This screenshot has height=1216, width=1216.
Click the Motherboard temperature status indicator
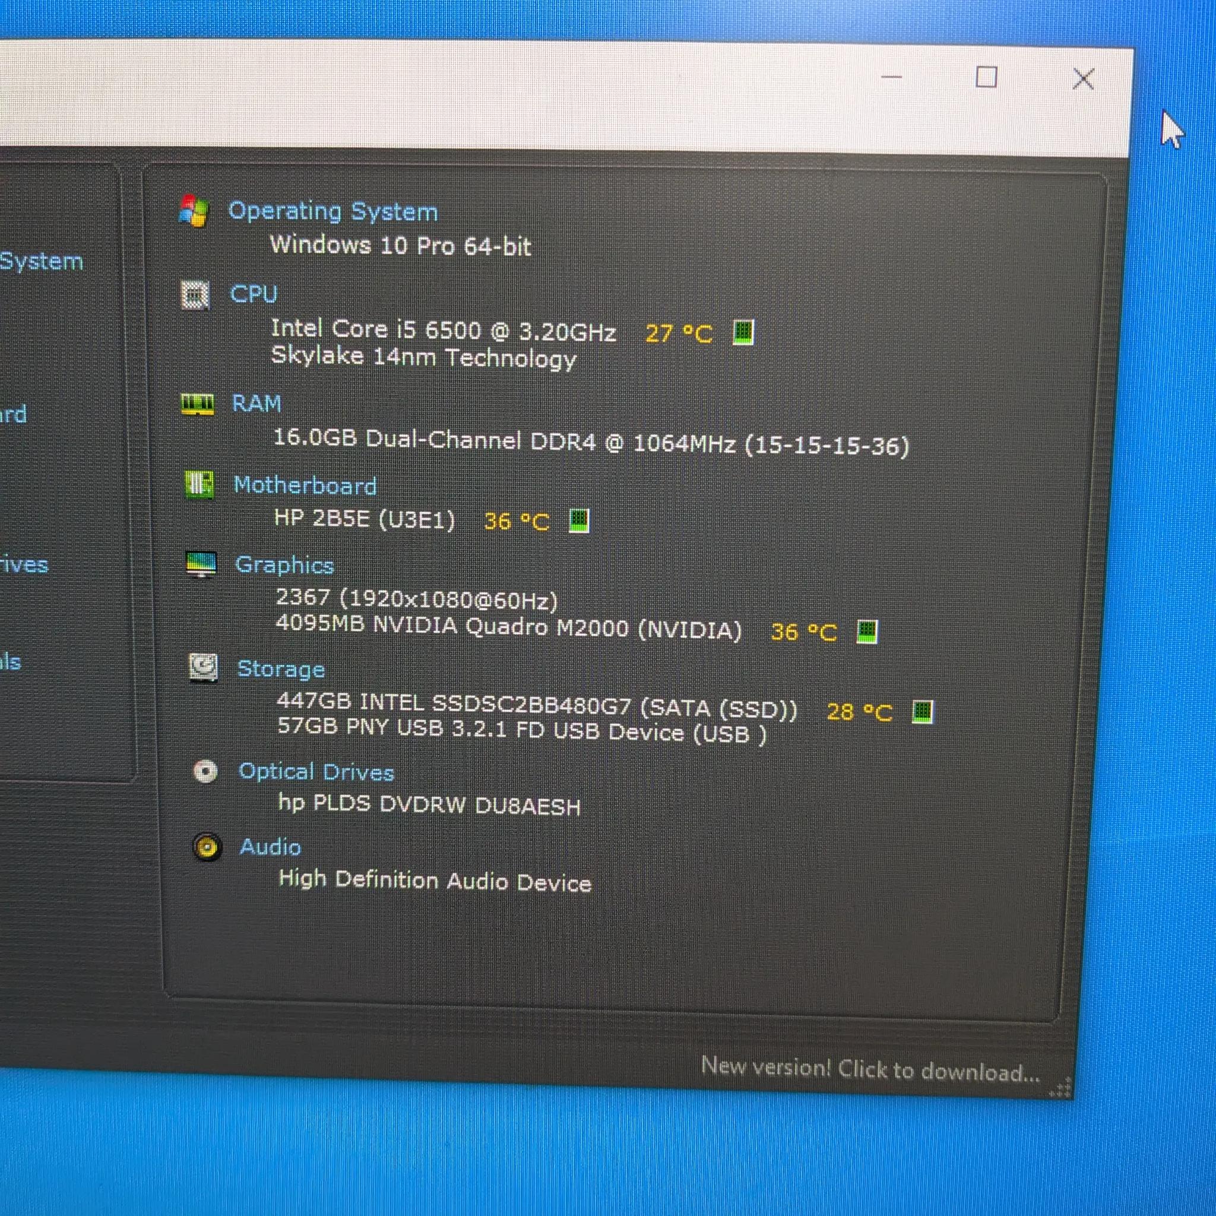point(579,521)
